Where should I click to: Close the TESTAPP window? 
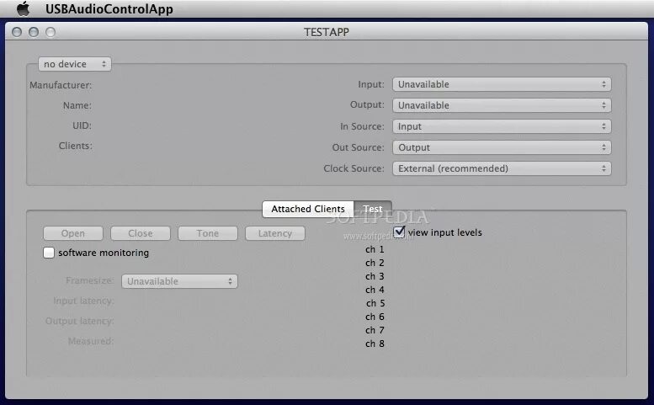[17, 32]
